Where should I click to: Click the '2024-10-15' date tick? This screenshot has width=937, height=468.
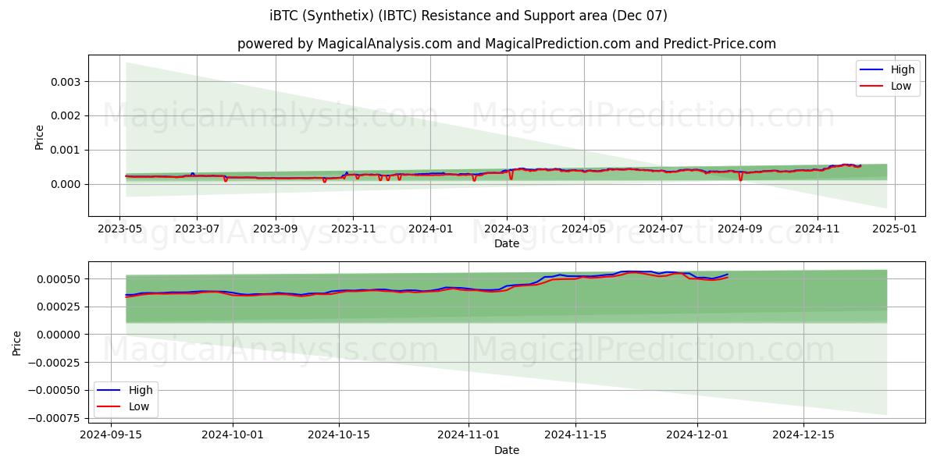click(x=339, y=436)
